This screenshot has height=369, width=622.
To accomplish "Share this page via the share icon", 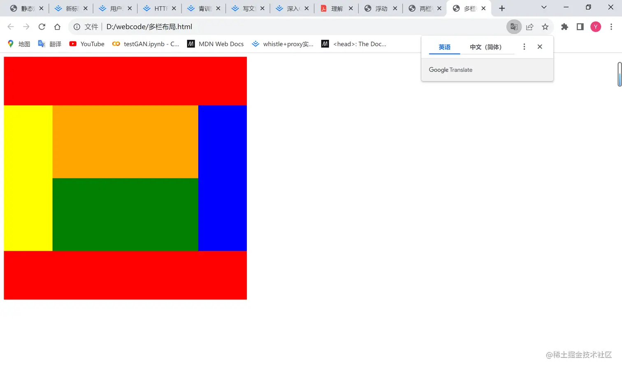I will tap(529, 27).
